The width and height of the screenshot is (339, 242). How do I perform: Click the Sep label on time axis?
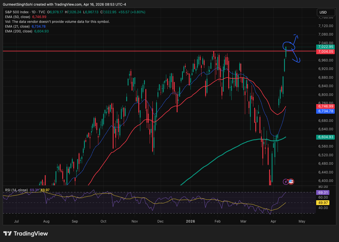coord(75,221)
